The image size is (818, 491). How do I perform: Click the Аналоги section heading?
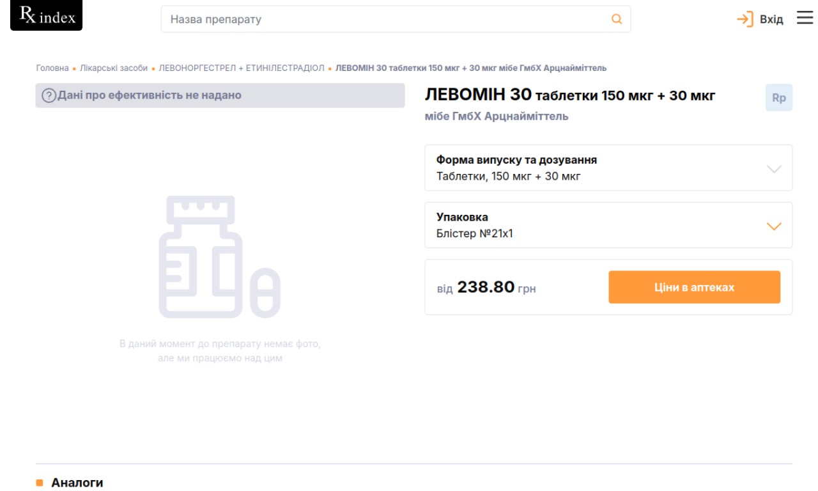[x=77, y=483]
